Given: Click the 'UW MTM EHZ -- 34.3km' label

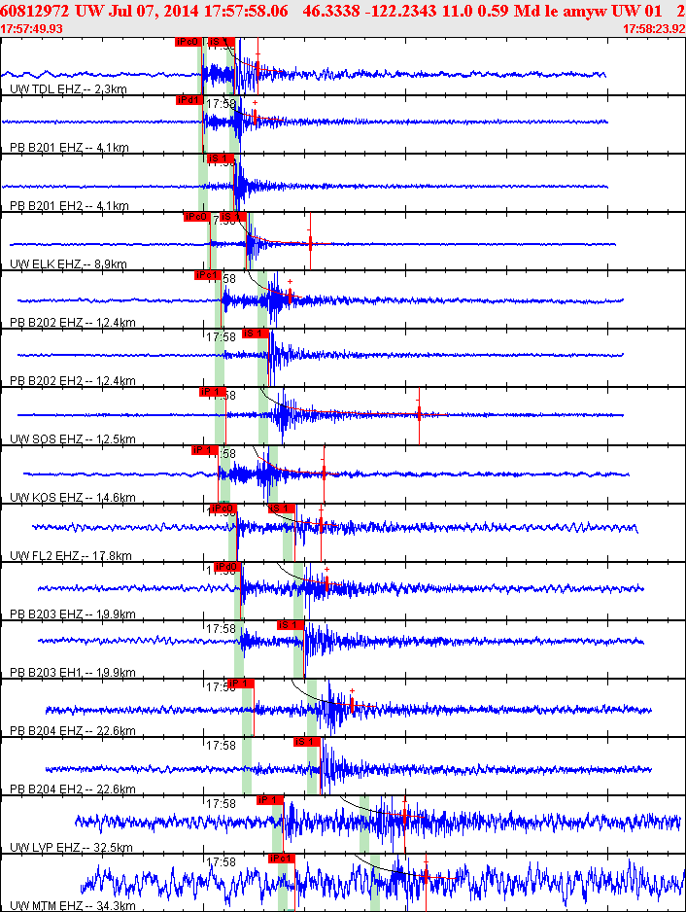Looking at the screenshot, I should pyautogui.click(x=73, y=905).
